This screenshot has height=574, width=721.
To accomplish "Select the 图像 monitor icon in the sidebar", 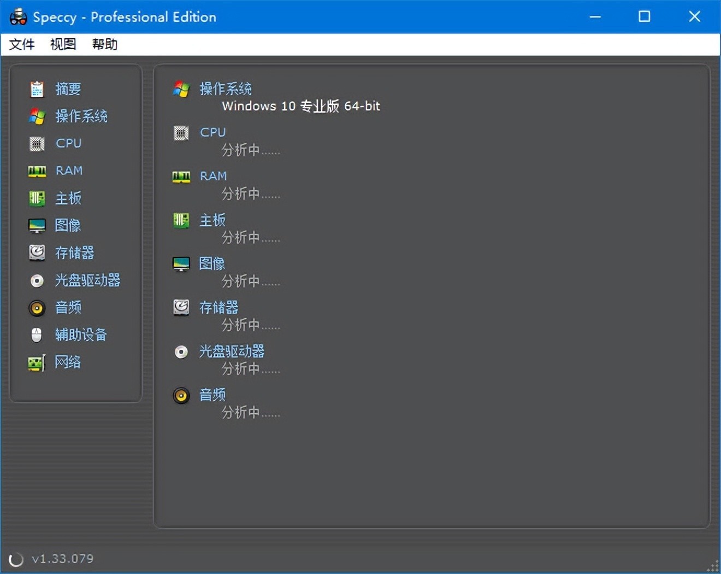I will (37, 226).
